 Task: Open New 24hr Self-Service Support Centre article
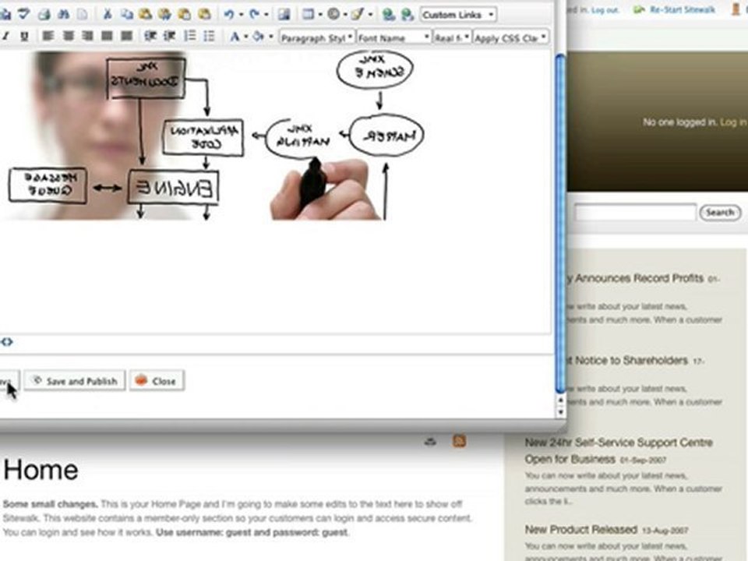(619, 450)
